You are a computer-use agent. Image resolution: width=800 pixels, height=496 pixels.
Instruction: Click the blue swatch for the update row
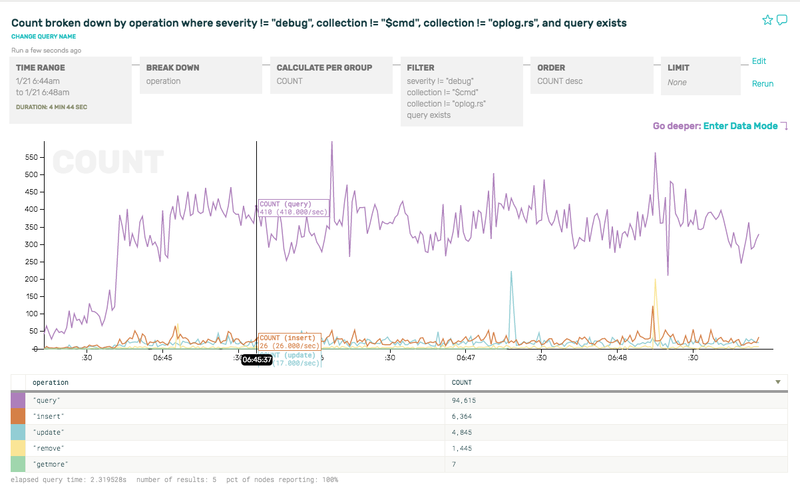pyautogui.click(x=18, y=433)
